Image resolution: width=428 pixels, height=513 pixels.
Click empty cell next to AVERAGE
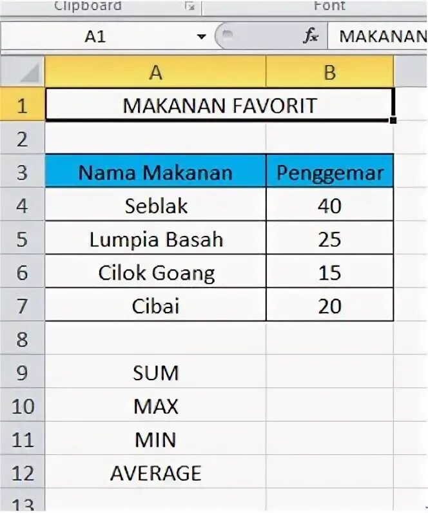330,472
